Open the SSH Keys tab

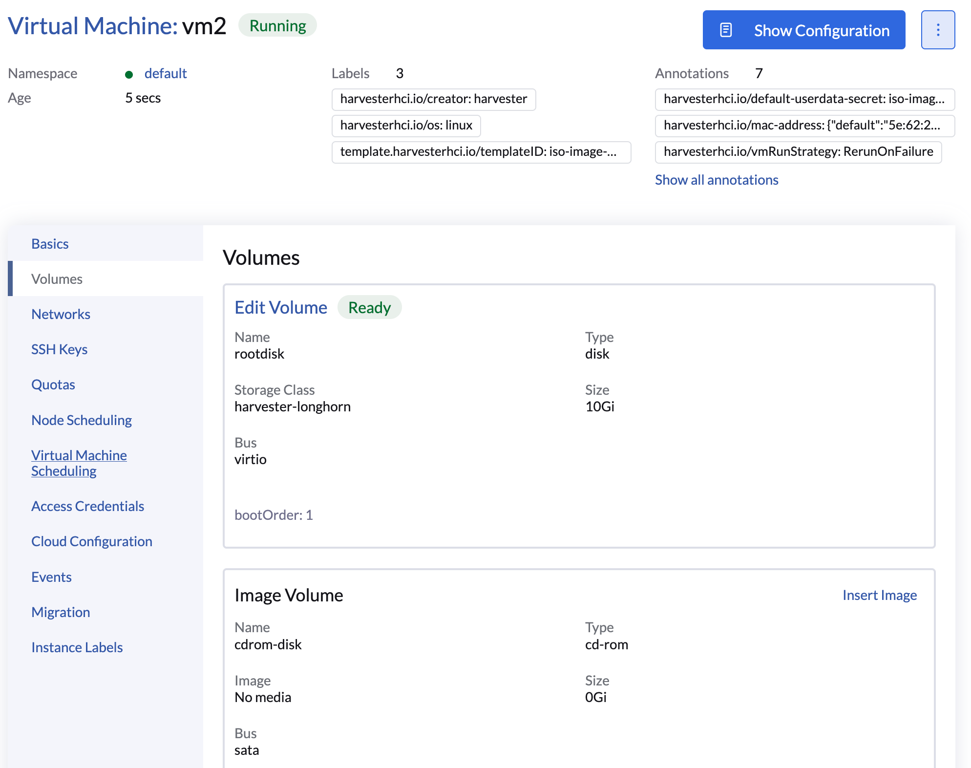pyautogui.click(x=59, y=349)
